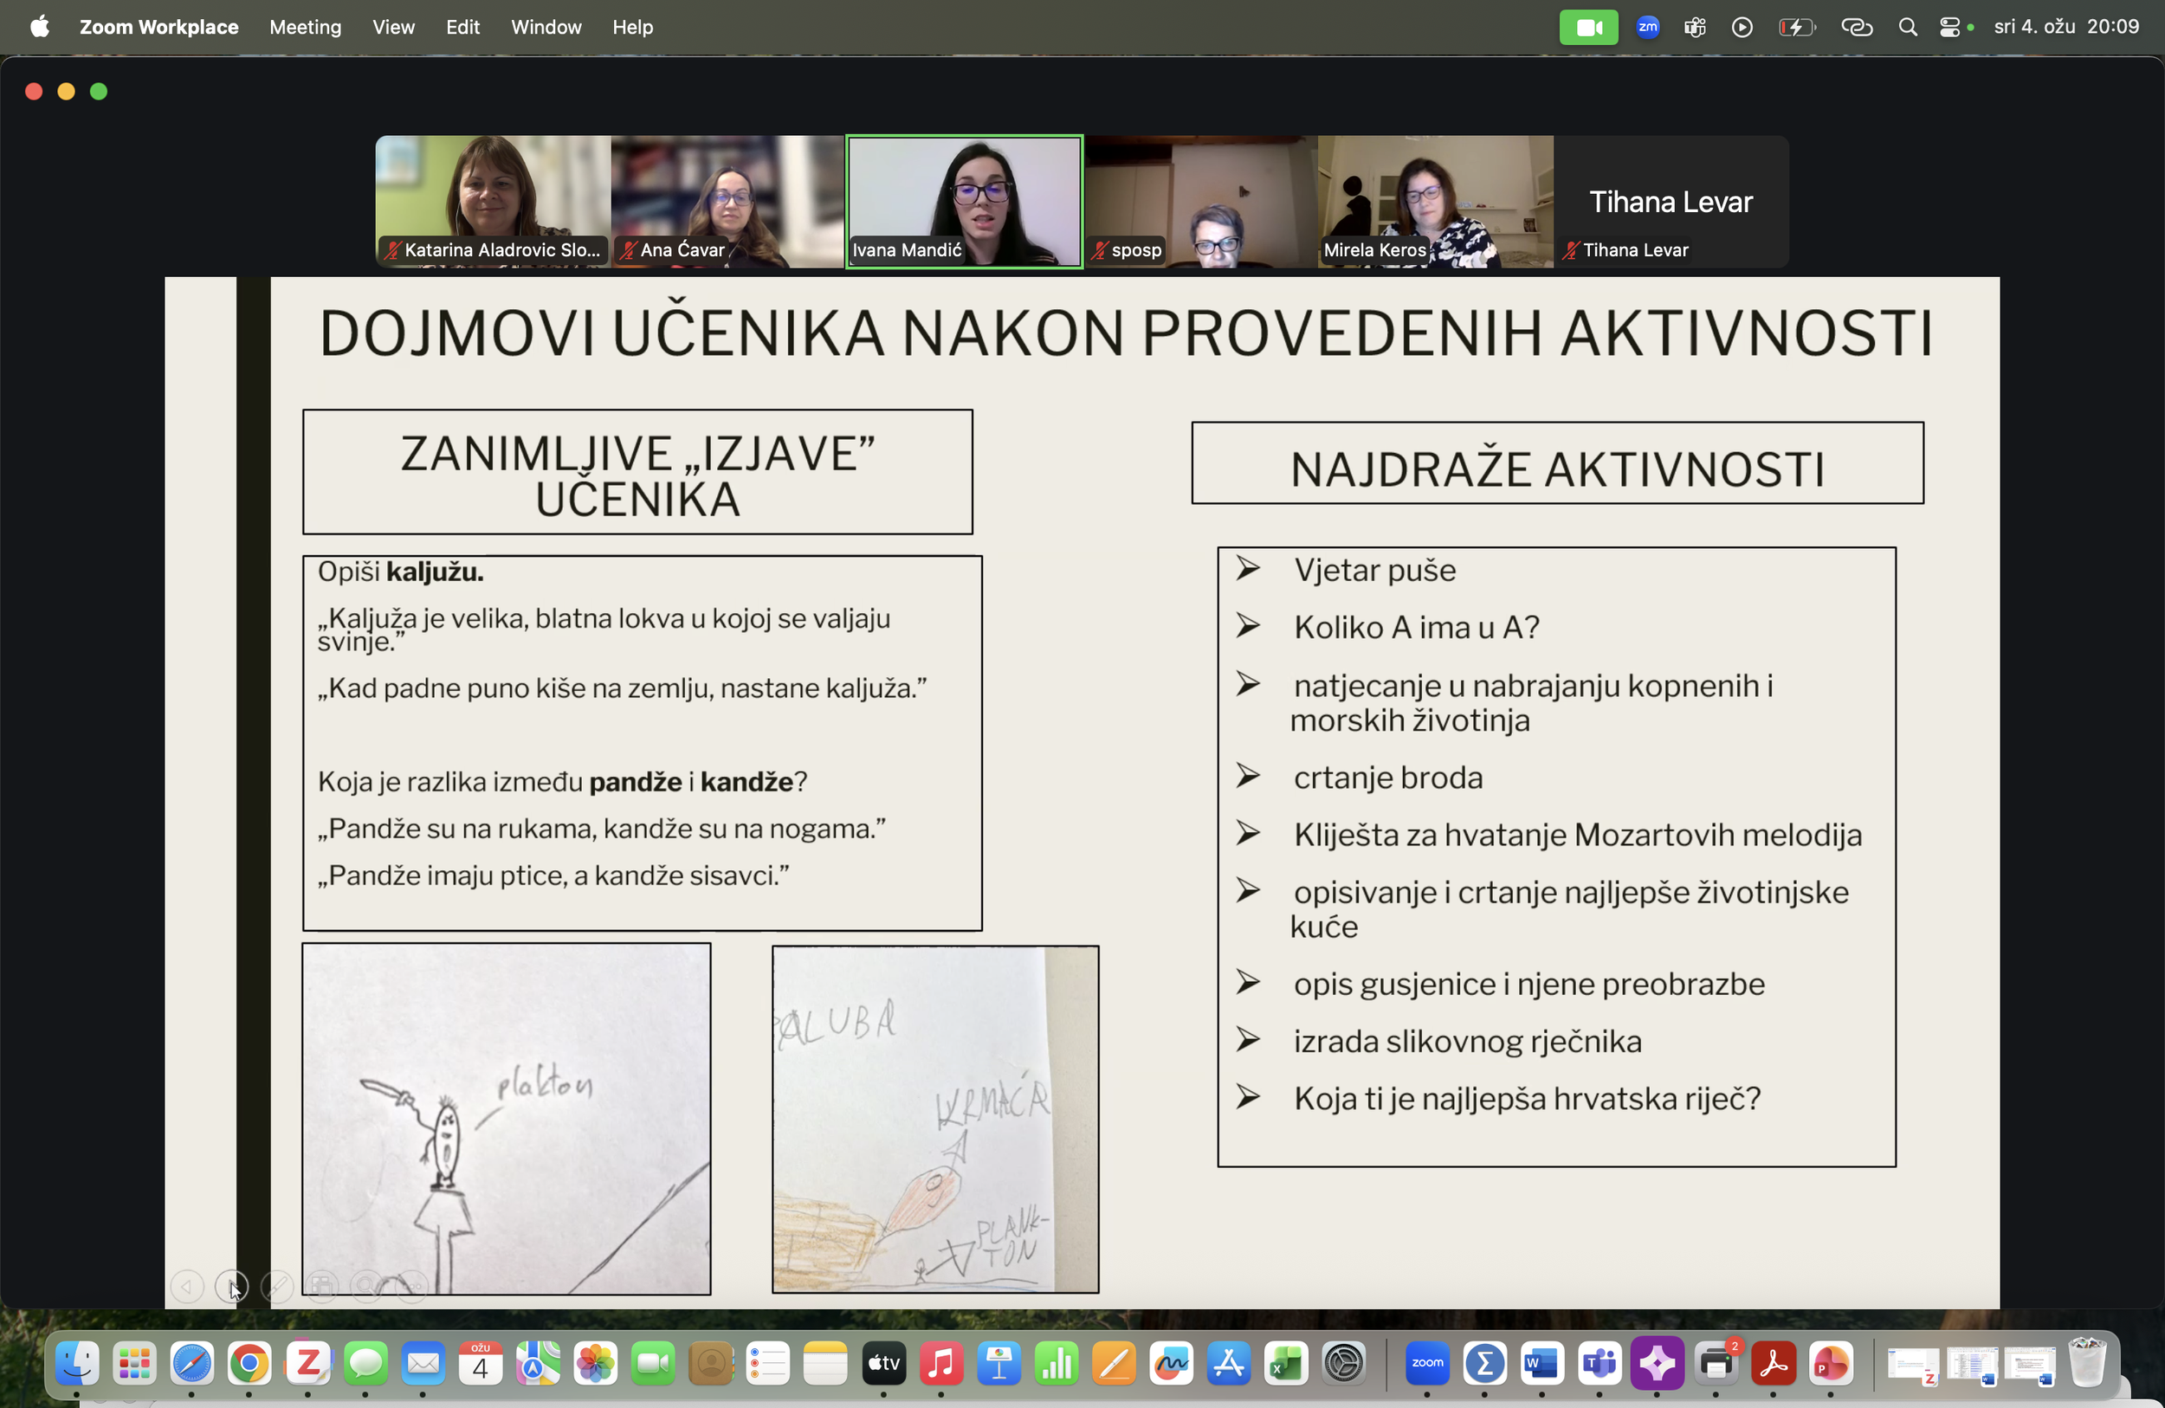Click next slide arrow on shared presentation
2165x1408 pixels.
(x=232, y=1286)
